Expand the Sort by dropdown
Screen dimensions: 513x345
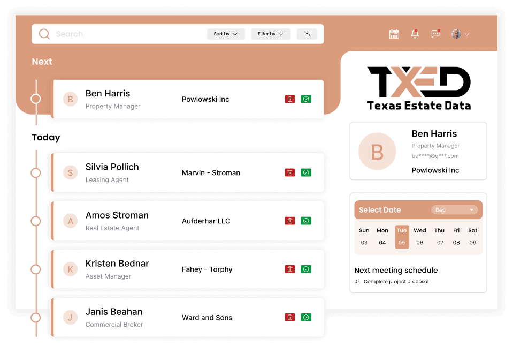[x=225, y=34]
